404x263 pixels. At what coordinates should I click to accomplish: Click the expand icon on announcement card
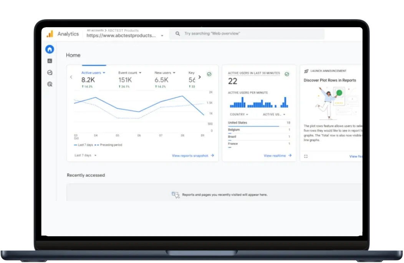[x=306, y=156]
